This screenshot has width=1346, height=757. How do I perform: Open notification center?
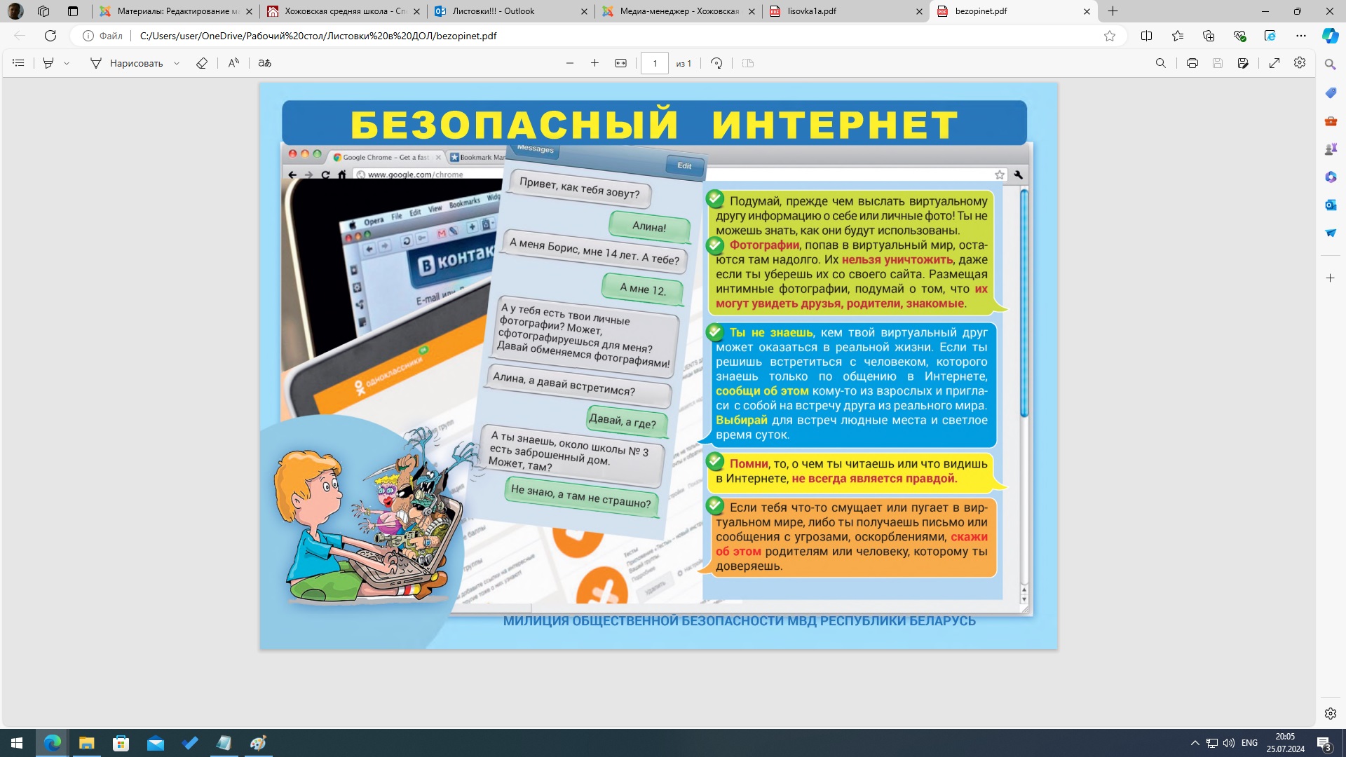point(1324,743)
